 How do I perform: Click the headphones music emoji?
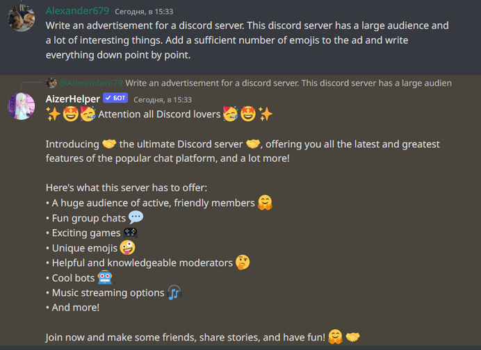(x=175, y=292)
